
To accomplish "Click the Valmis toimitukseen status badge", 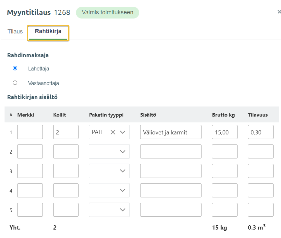I will coord(107,13).
